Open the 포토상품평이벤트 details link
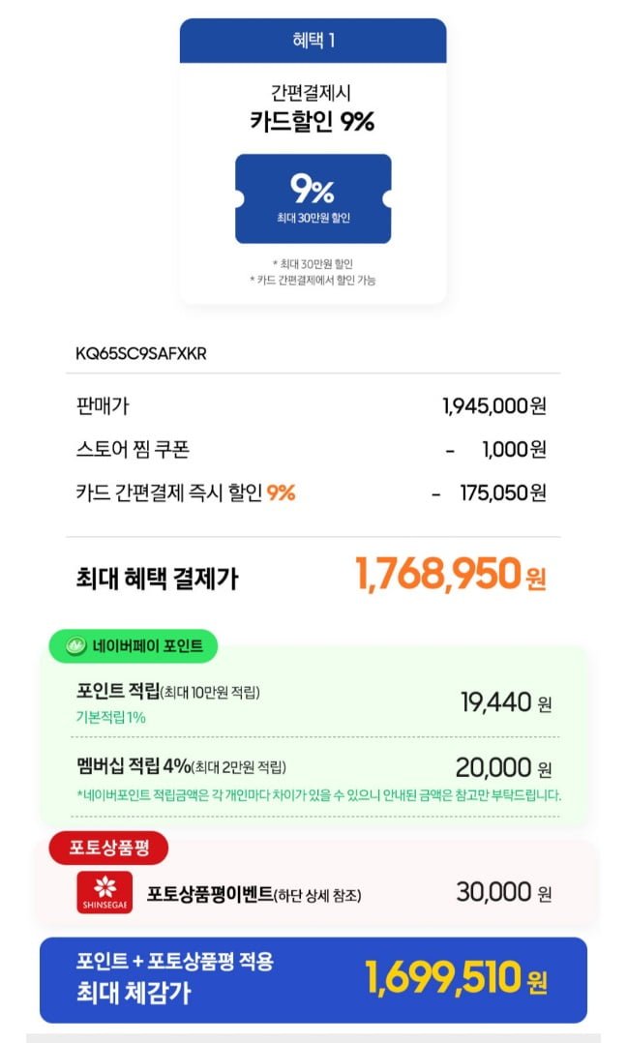The height and width of the screenshot is (1043, 627). [254, 894]
